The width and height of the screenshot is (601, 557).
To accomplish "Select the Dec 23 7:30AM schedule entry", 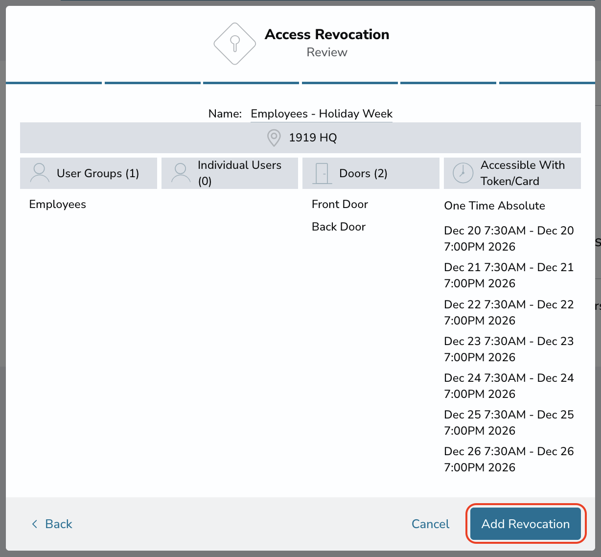I will pos(509,349).
